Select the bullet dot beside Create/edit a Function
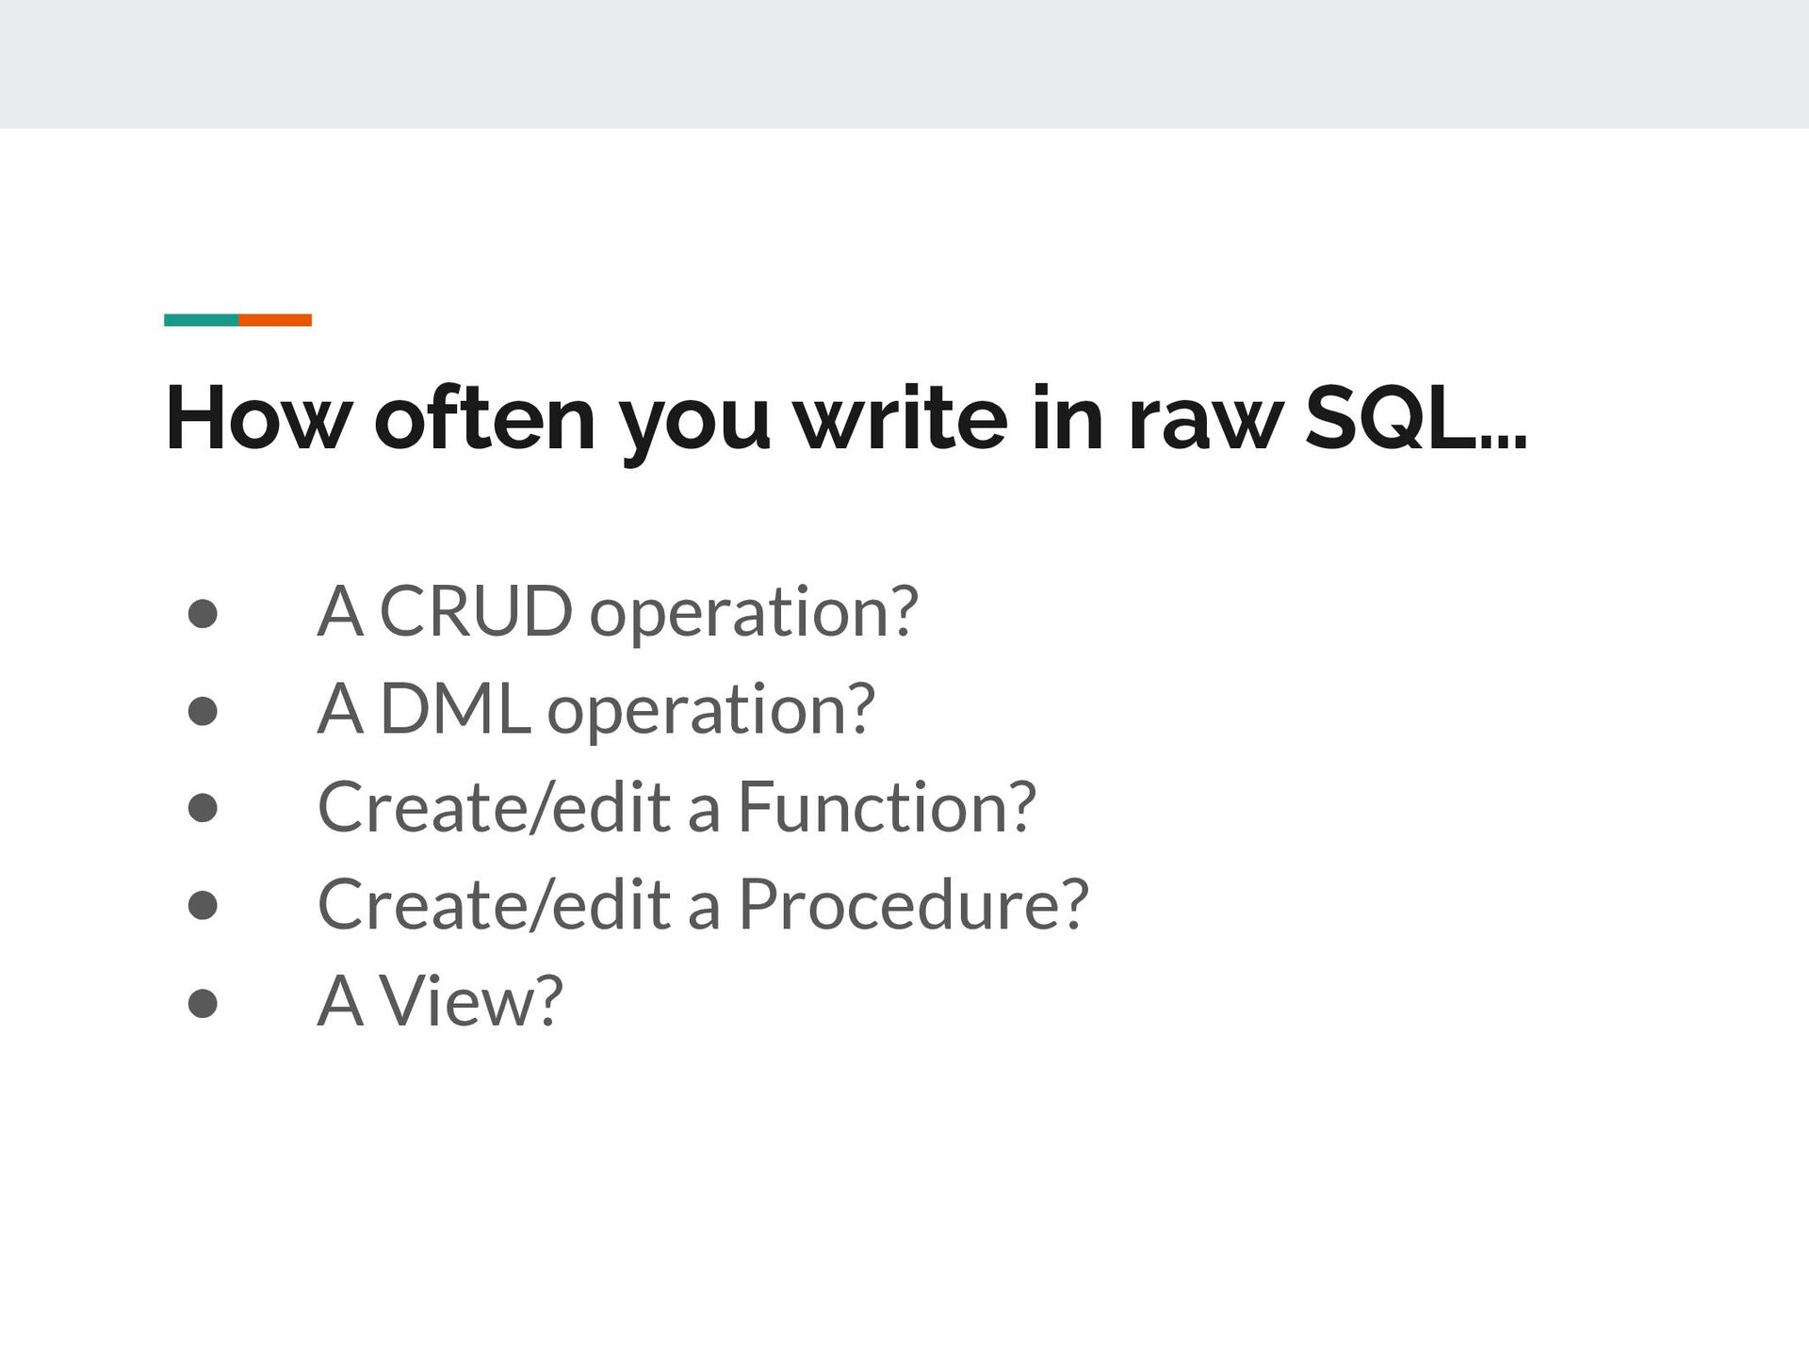This screenshot has height=1356, width=1809. [203, 808]
